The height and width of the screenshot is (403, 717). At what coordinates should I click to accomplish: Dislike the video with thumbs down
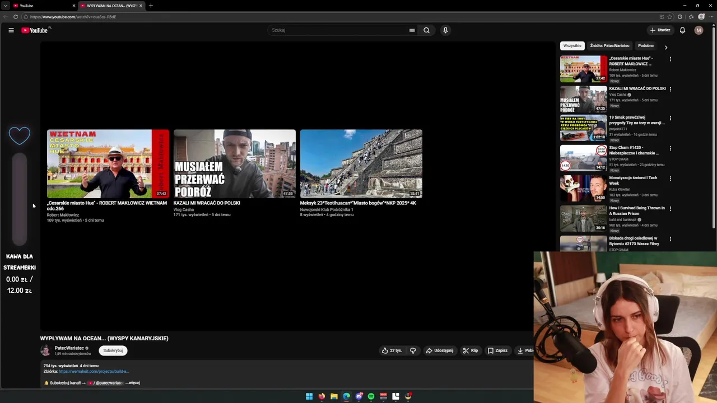pyautogui.click(x=413, y=350)
